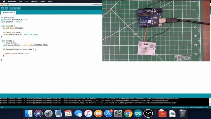
Task: Open Launchpad rocket icon in dock
Action: click(x=48, y=113)
